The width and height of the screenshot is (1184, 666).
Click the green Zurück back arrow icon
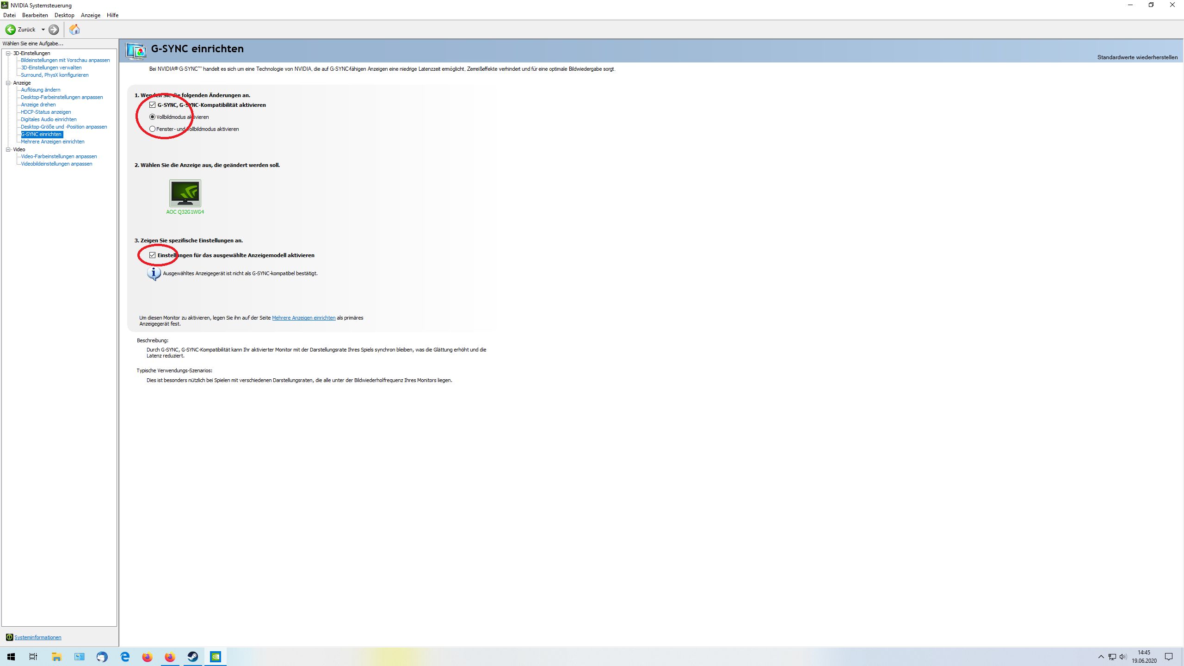10,30
